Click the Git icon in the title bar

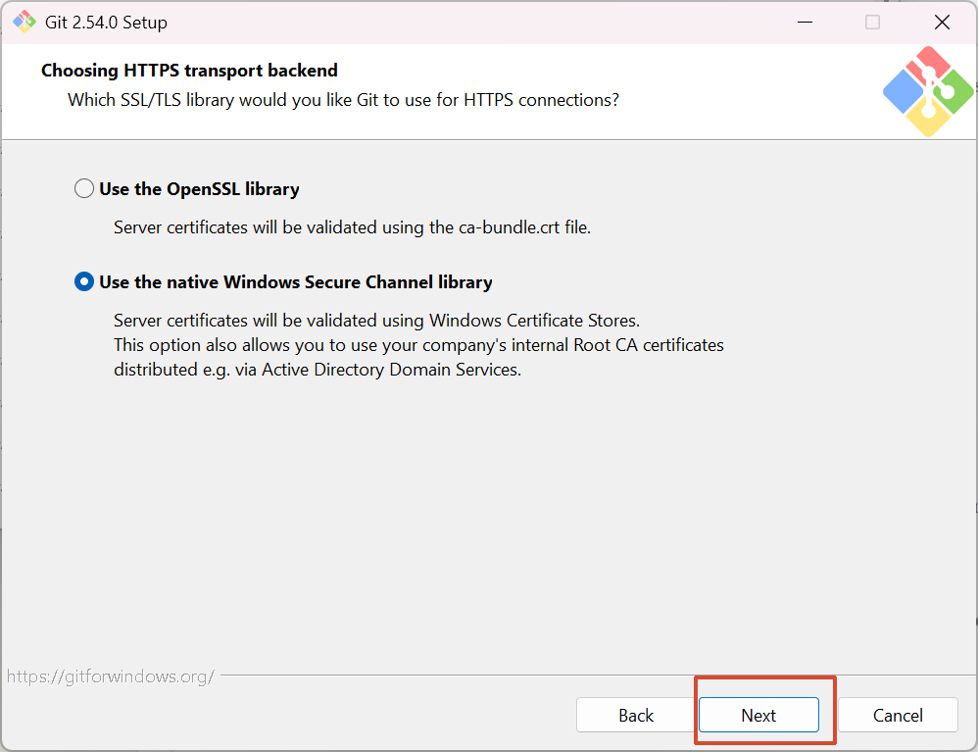[x=24, y=22]
